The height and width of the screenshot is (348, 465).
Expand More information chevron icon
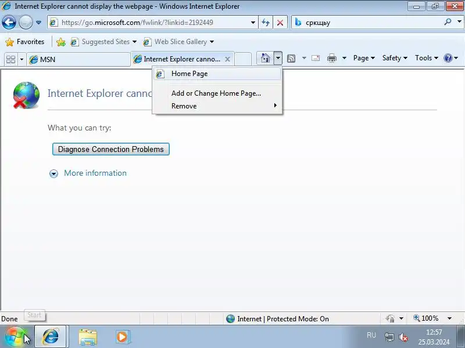point(53,173)
